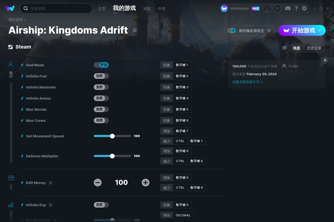
Task: Enable Infinite Materials toggle
Action: pyautogui.click(x=101, y=87)
